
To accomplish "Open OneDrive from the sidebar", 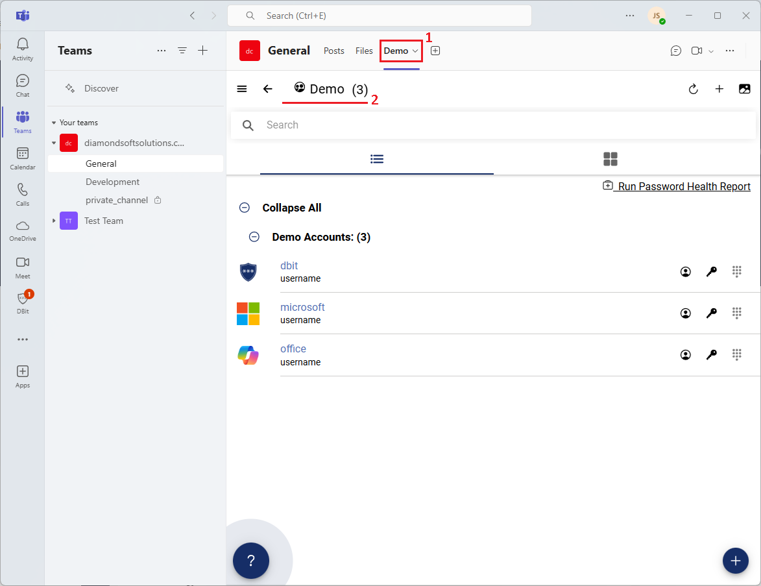I will click(x=22, y=230).
